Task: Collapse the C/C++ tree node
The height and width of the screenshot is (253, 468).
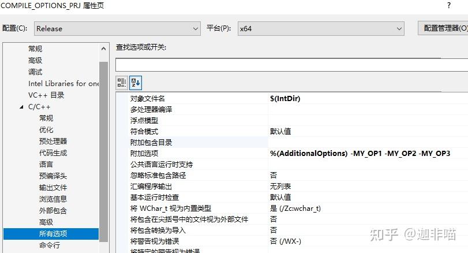Action: (21, 107)
